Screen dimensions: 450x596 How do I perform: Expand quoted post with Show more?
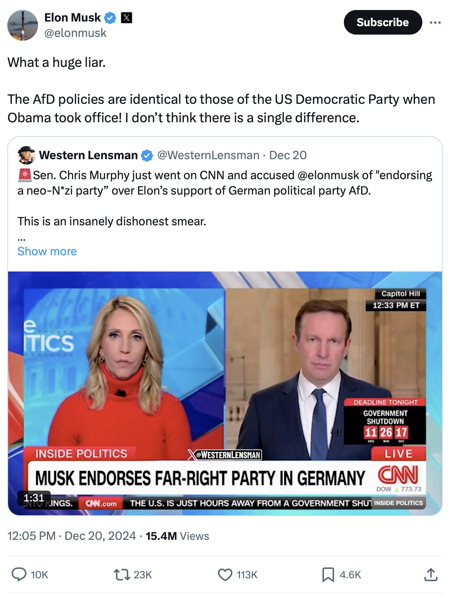pos(47,251)
